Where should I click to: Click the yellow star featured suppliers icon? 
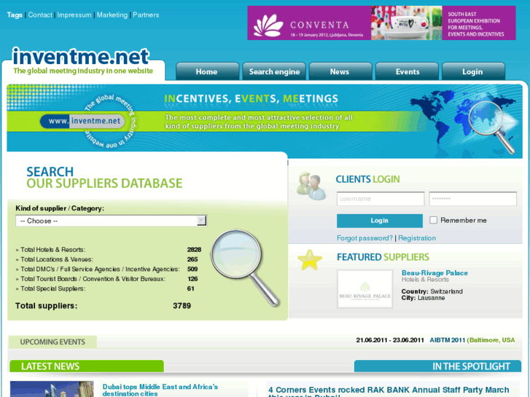coord(310,260)
